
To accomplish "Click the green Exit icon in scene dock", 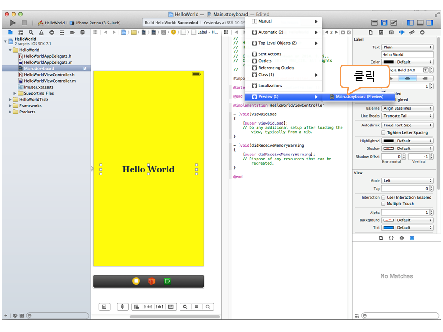I will [x=167, y=281].
